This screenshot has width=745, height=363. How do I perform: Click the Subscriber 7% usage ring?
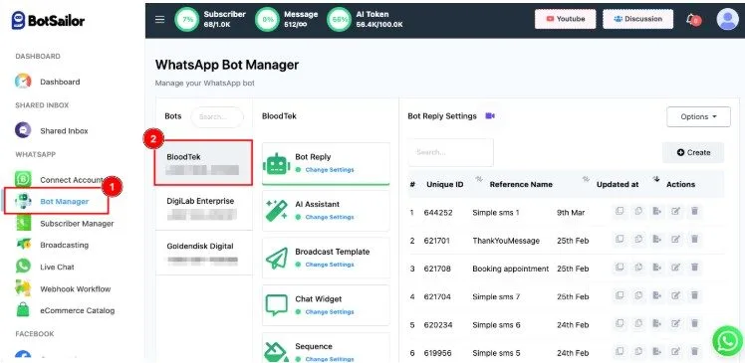187,20
